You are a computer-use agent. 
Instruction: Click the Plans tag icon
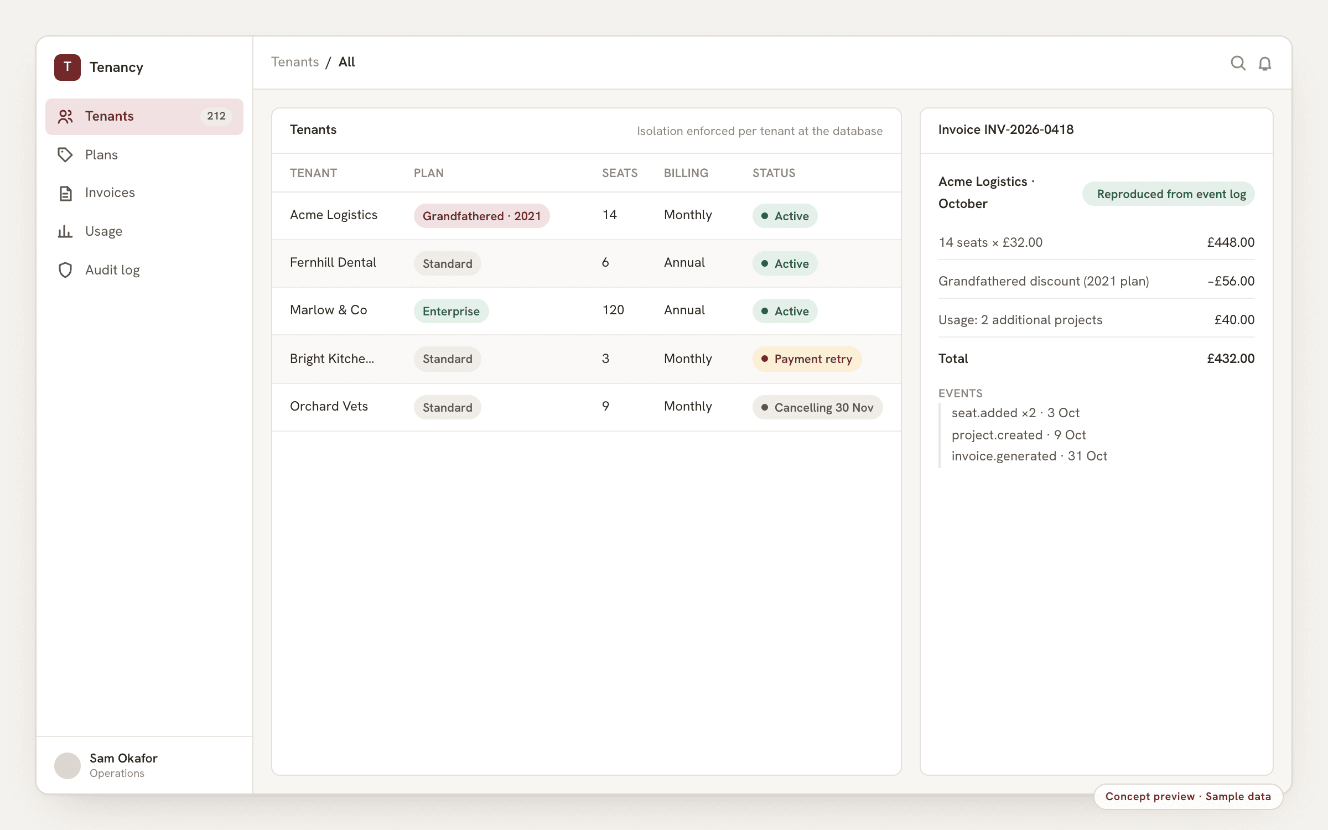65,155
